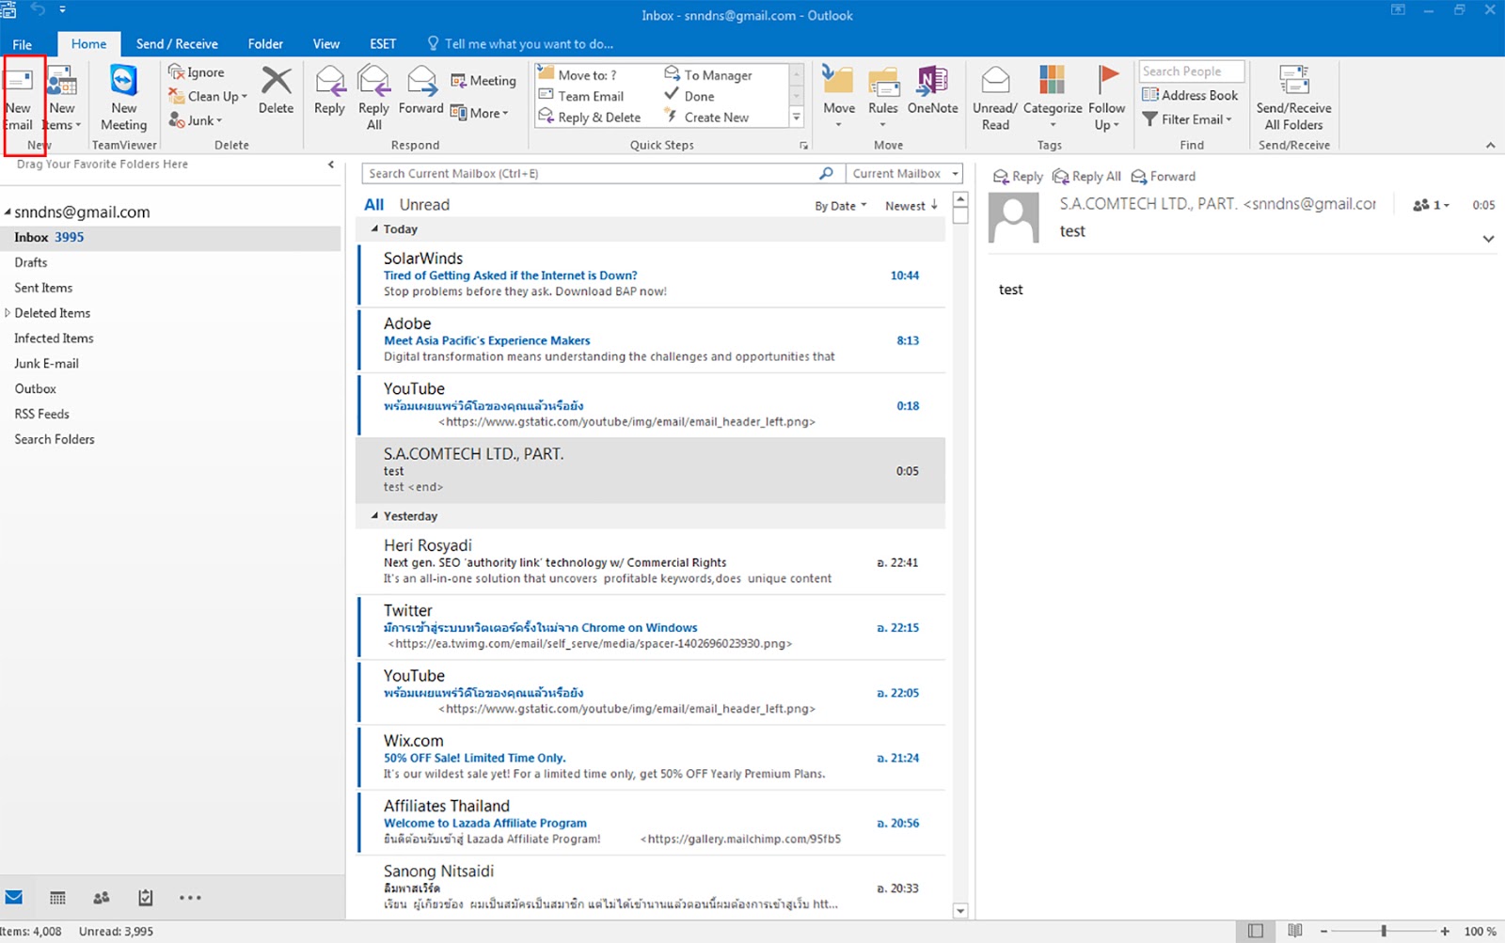The width and height of the screenshot is (1505, 943).
Task: Open the SolarWinds email
Action: (651, 275)
